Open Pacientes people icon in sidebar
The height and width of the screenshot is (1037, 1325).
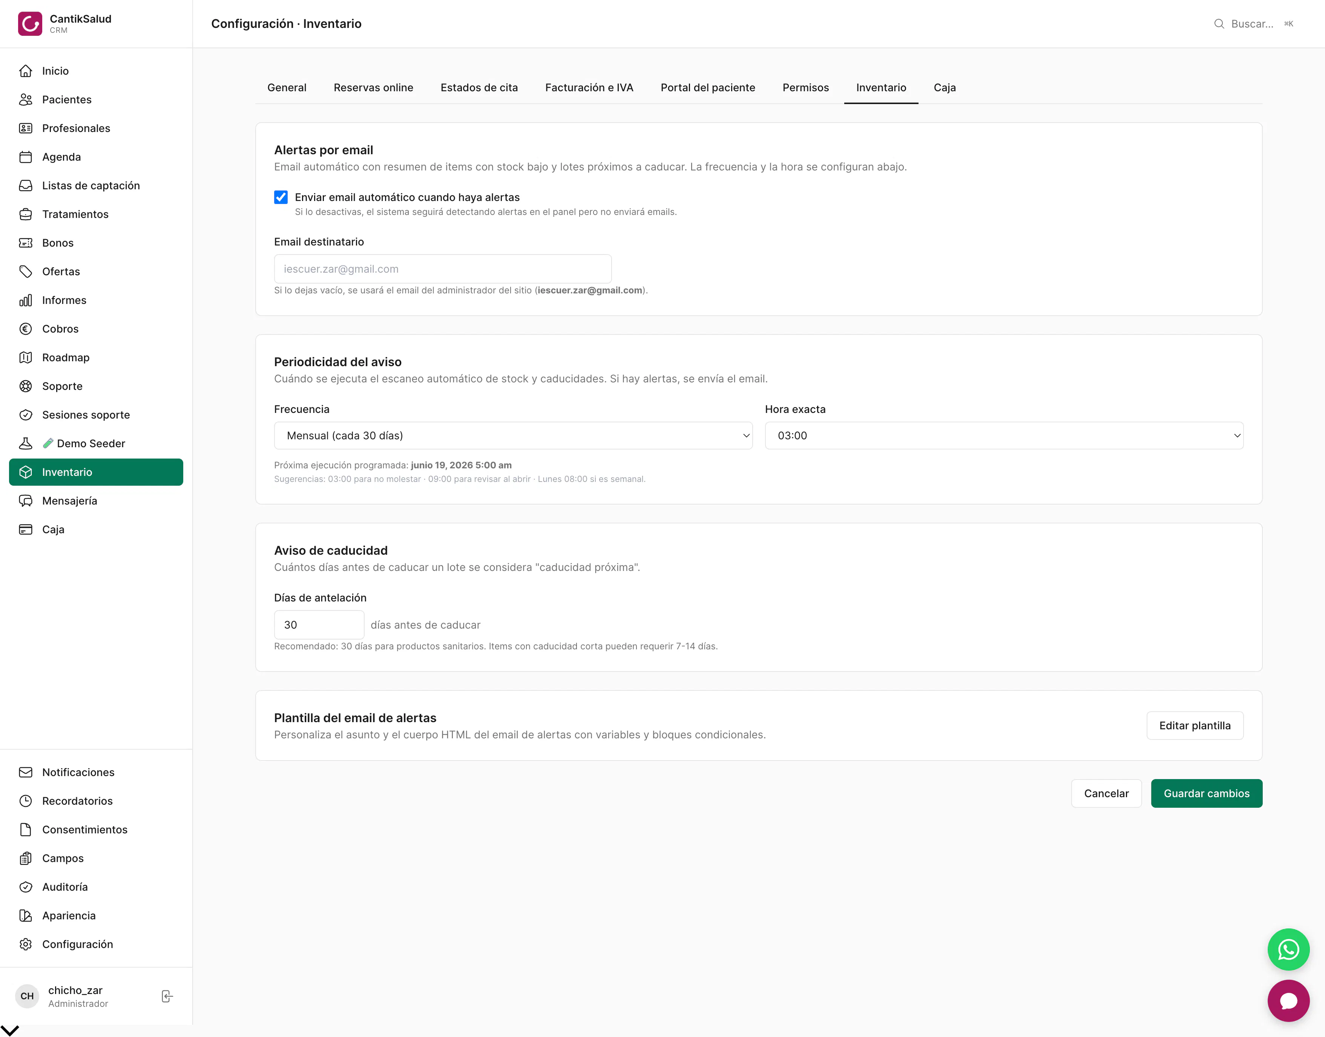(26, 100)
